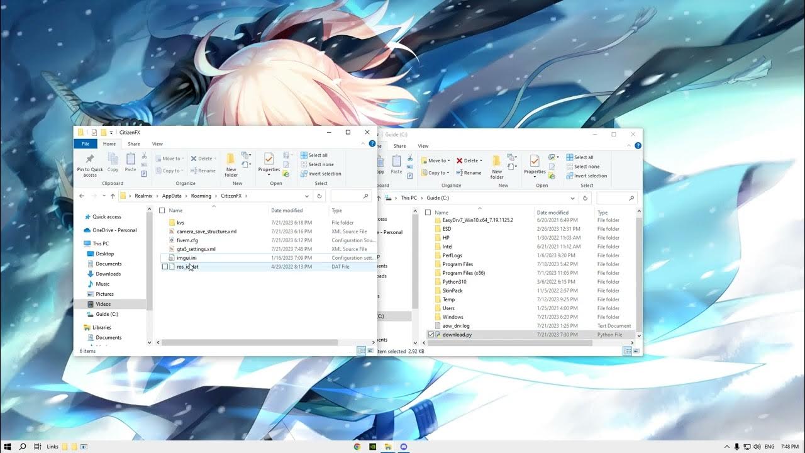Switch to Share tab in Guide (C:) window
Viewport: 805px width, 453px height.
[400, 146]
